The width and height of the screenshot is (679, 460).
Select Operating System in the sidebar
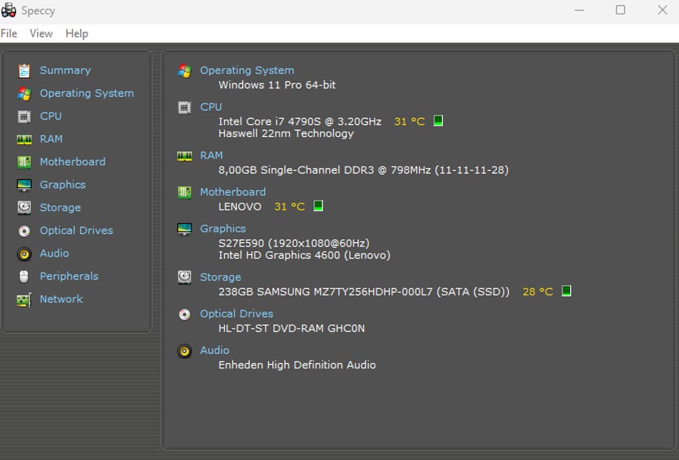[x=86, y=94]
